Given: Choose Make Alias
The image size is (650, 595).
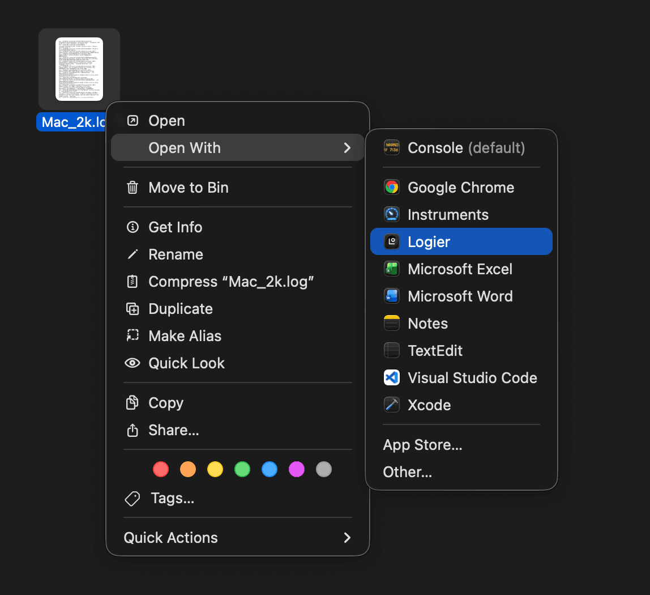Looking at the screenshot, I should 238,335.
